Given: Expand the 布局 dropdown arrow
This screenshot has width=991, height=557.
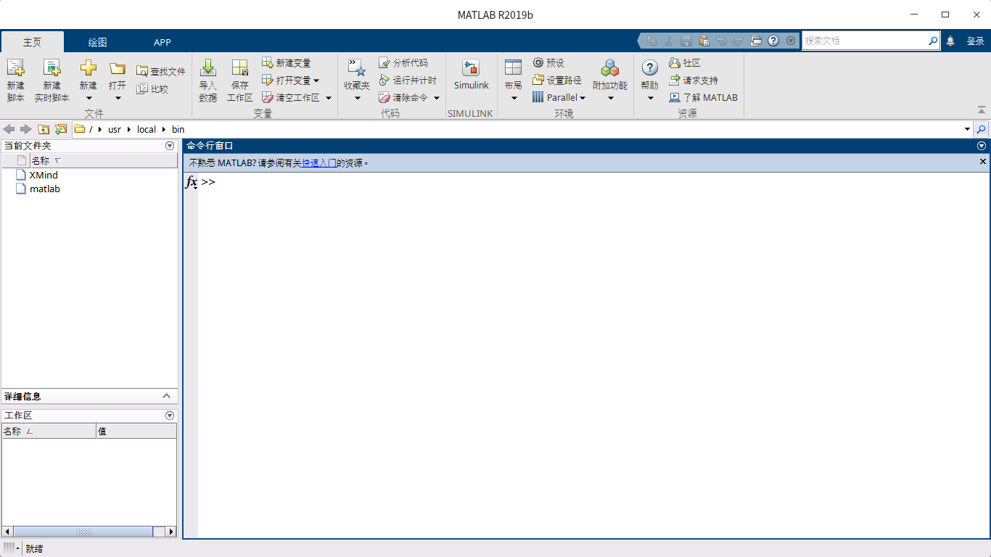Looking at the screenshot, I should click(514, 98).
